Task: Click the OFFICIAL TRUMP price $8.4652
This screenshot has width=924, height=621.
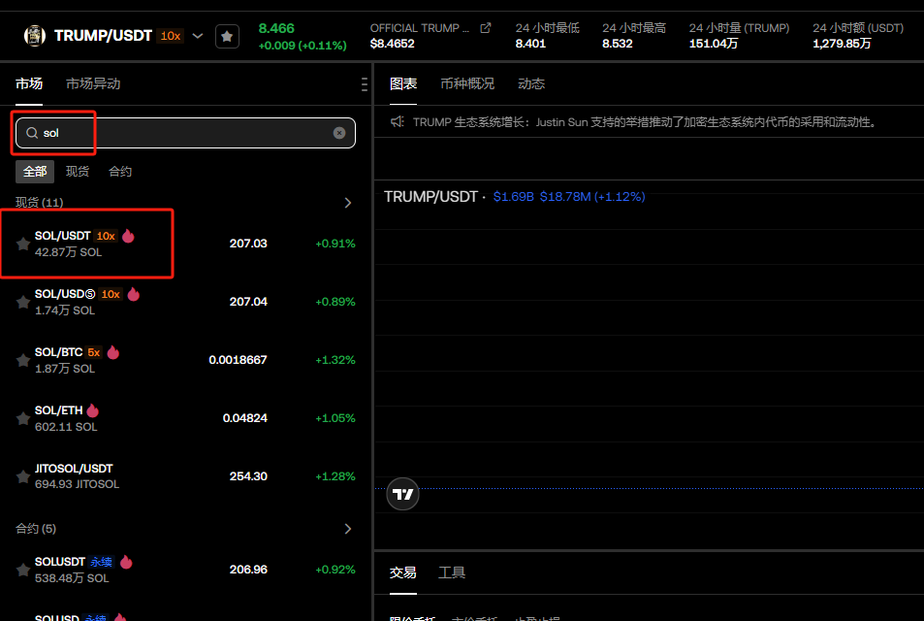Action: (393, 44)
